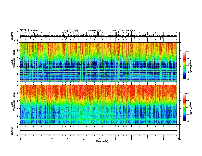Click the 'VLF Spectra' title text
Viewport: 202px width, 156px height.
pyautogui.click(x=29, y=31)
